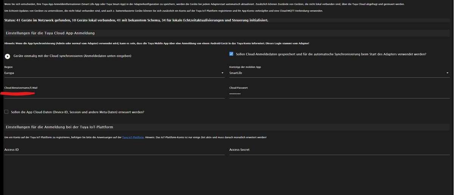The width and height of the screenshot is (454, 195).
Task: Click the Region dropdown arrow
Action: [x=222, y=73]
